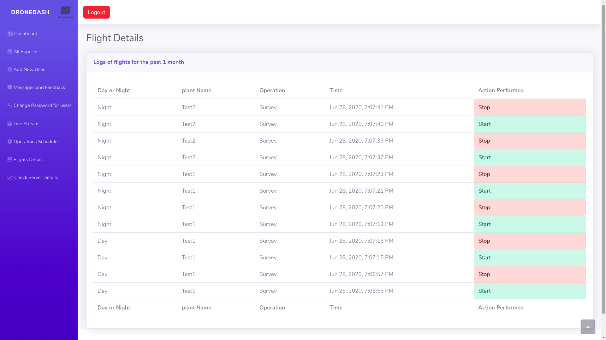Select the Stop cell at 7:07:41 PM
606x340 pixels.
pyautogui.click(x=529, y=107)
